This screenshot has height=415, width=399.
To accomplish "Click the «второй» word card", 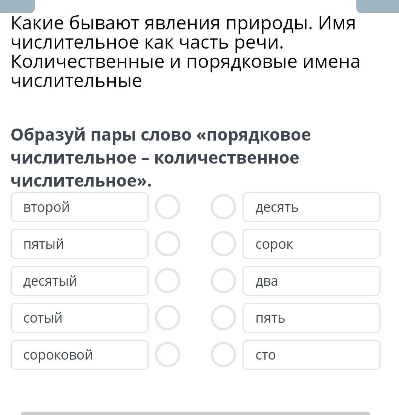I will 80,207.
